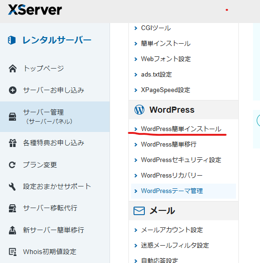Viewport: 260px width, 263px height.
Task: Open WordPress簡単インストール link
Action: pyautogui.click(x=181, y=129)
